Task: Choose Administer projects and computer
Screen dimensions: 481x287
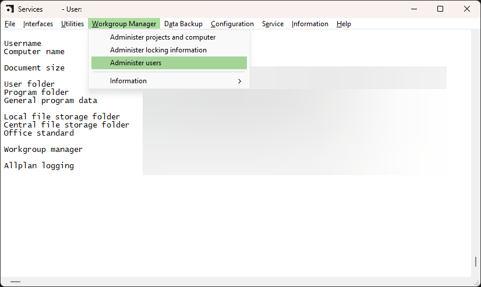Action: point(169,37)
